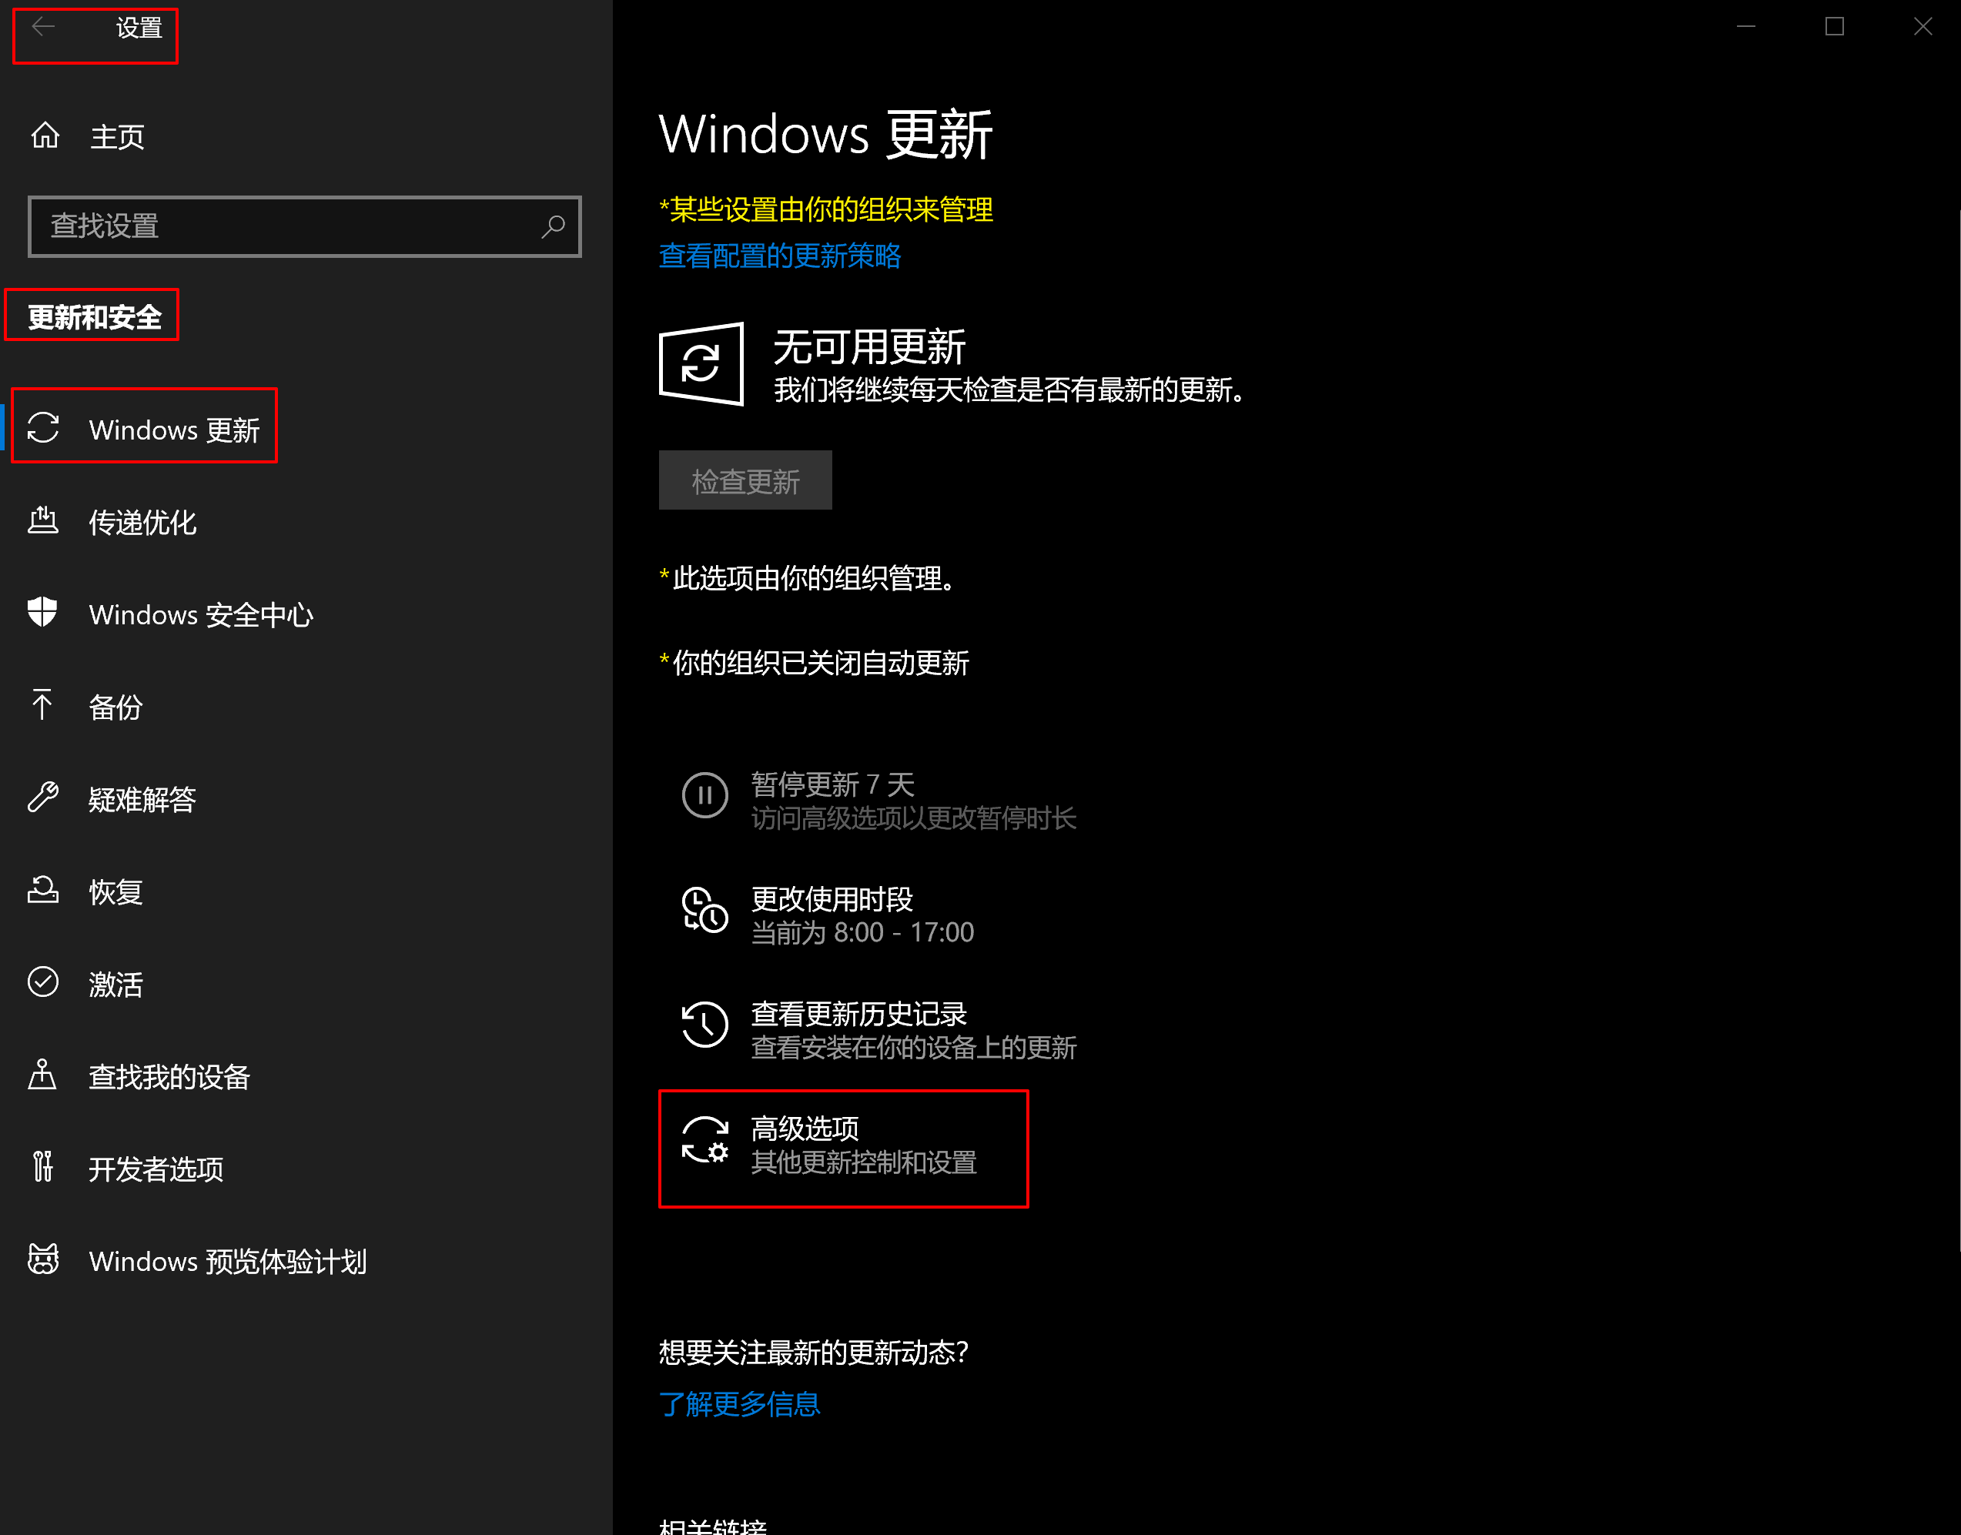
Task: Click the 无可用更新 status heading
Action: [868, 346]
